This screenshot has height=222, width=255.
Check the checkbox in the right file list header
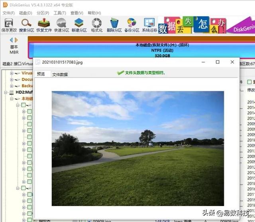249,82
